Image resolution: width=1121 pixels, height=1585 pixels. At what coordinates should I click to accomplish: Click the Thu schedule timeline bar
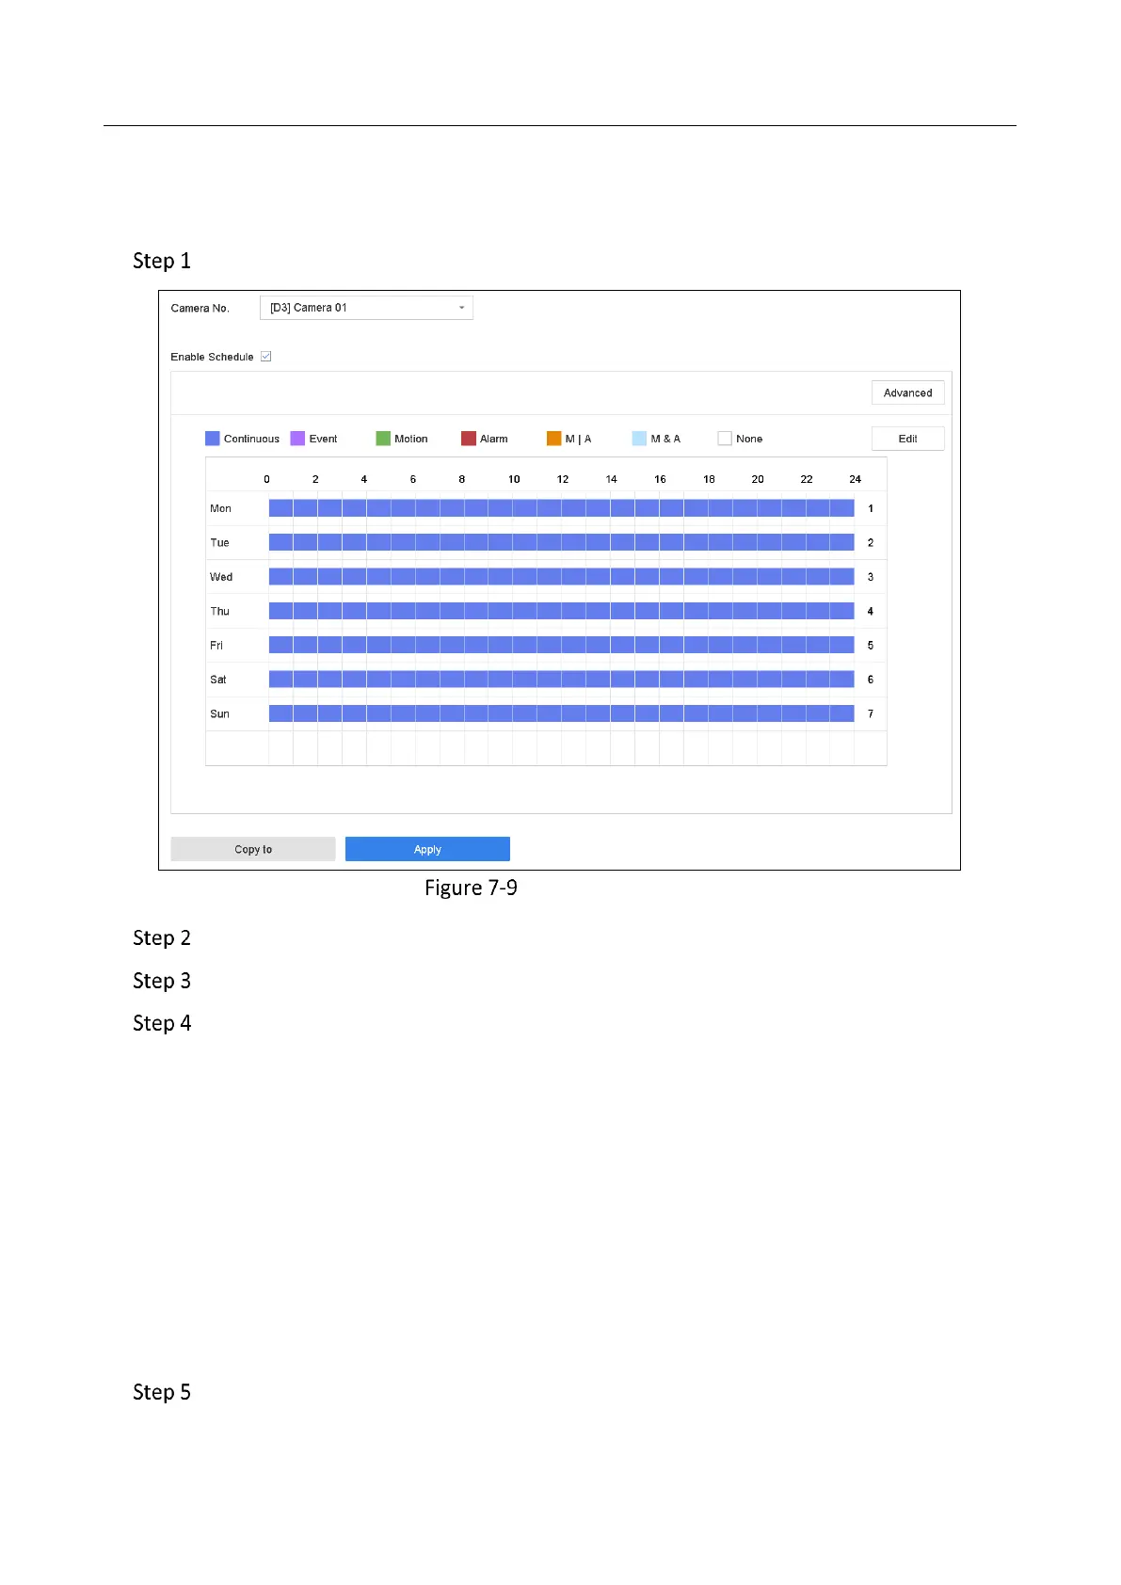click(562, 611)
